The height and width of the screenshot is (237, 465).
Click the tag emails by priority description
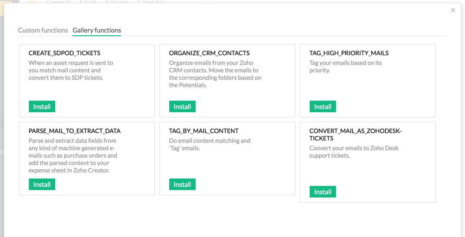coord(345,66)
